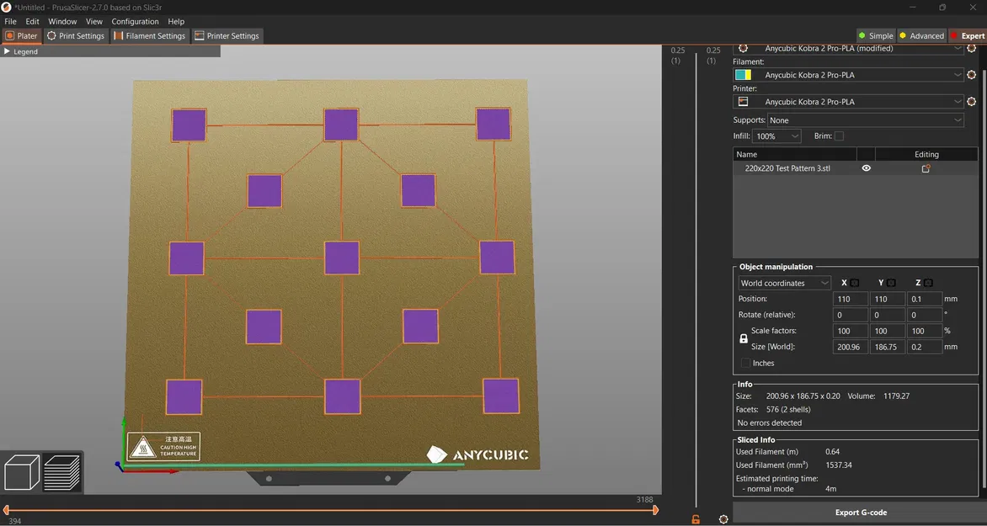The height and width of the screenshot is (526, 987).
Task: Open the Configuration menu
Action: pyautogui.click(x=135, y=21)
